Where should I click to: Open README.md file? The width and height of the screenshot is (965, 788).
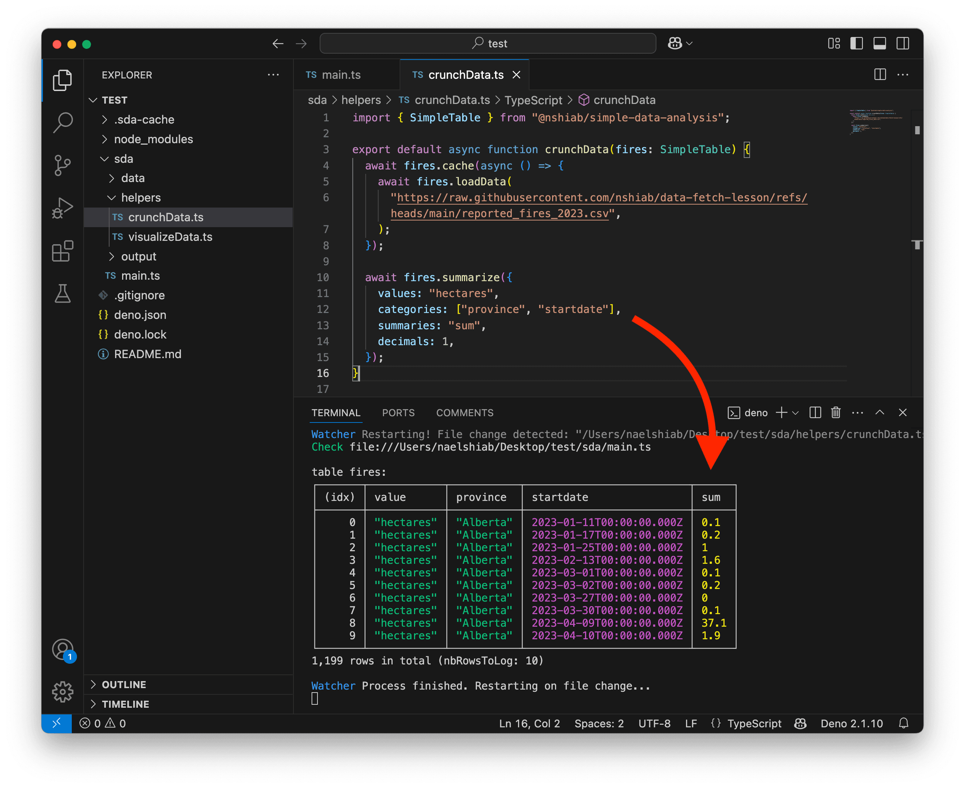pyautogui.click(x=188, y=354)
